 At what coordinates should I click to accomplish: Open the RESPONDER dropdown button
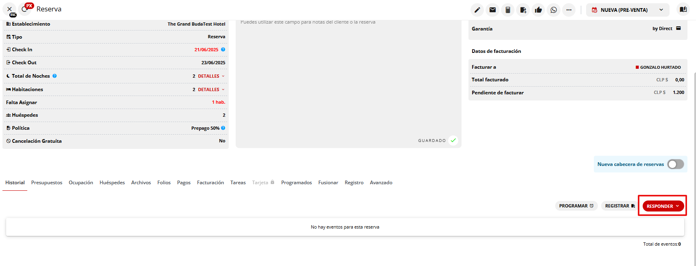[663, 206]
